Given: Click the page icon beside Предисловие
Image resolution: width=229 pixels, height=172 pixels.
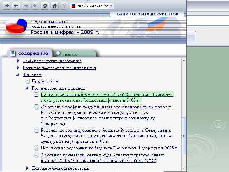Looking at the screenshot, I should [x=27, y=81].
